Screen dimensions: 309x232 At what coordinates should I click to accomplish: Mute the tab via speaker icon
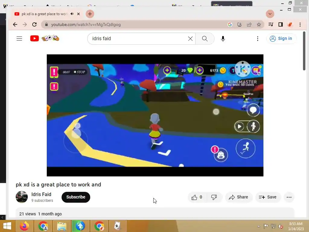(72, 14)
